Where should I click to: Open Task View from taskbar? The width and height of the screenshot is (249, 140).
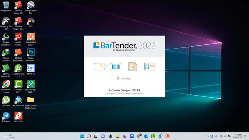pyautogui.click(x=96, y=136)
